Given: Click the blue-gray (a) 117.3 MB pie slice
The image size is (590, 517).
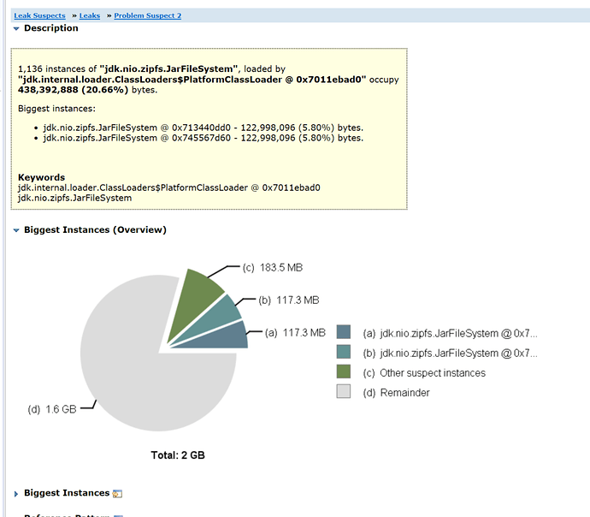Looking at the screenshot, I should click(x=231, y=336).
